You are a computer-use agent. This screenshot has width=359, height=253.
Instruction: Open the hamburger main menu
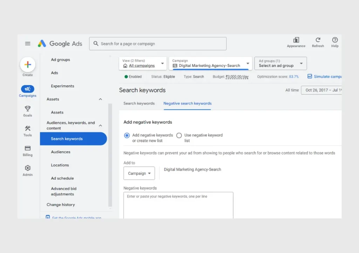coord(28,44)
